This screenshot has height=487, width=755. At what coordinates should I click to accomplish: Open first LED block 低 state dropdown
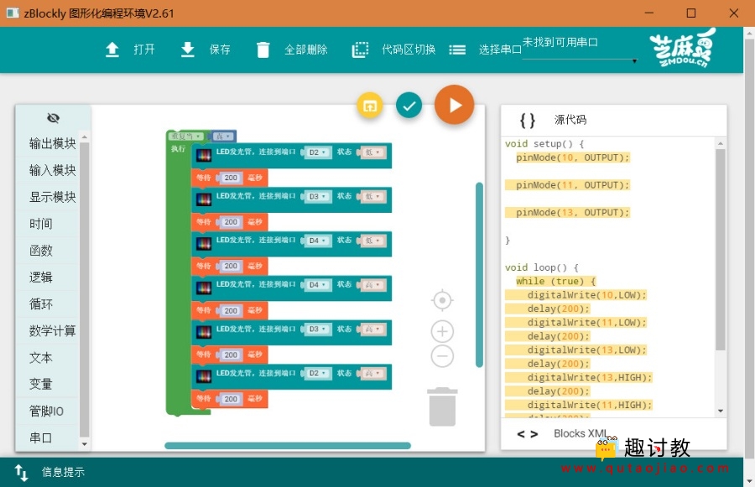click(372, 153)
